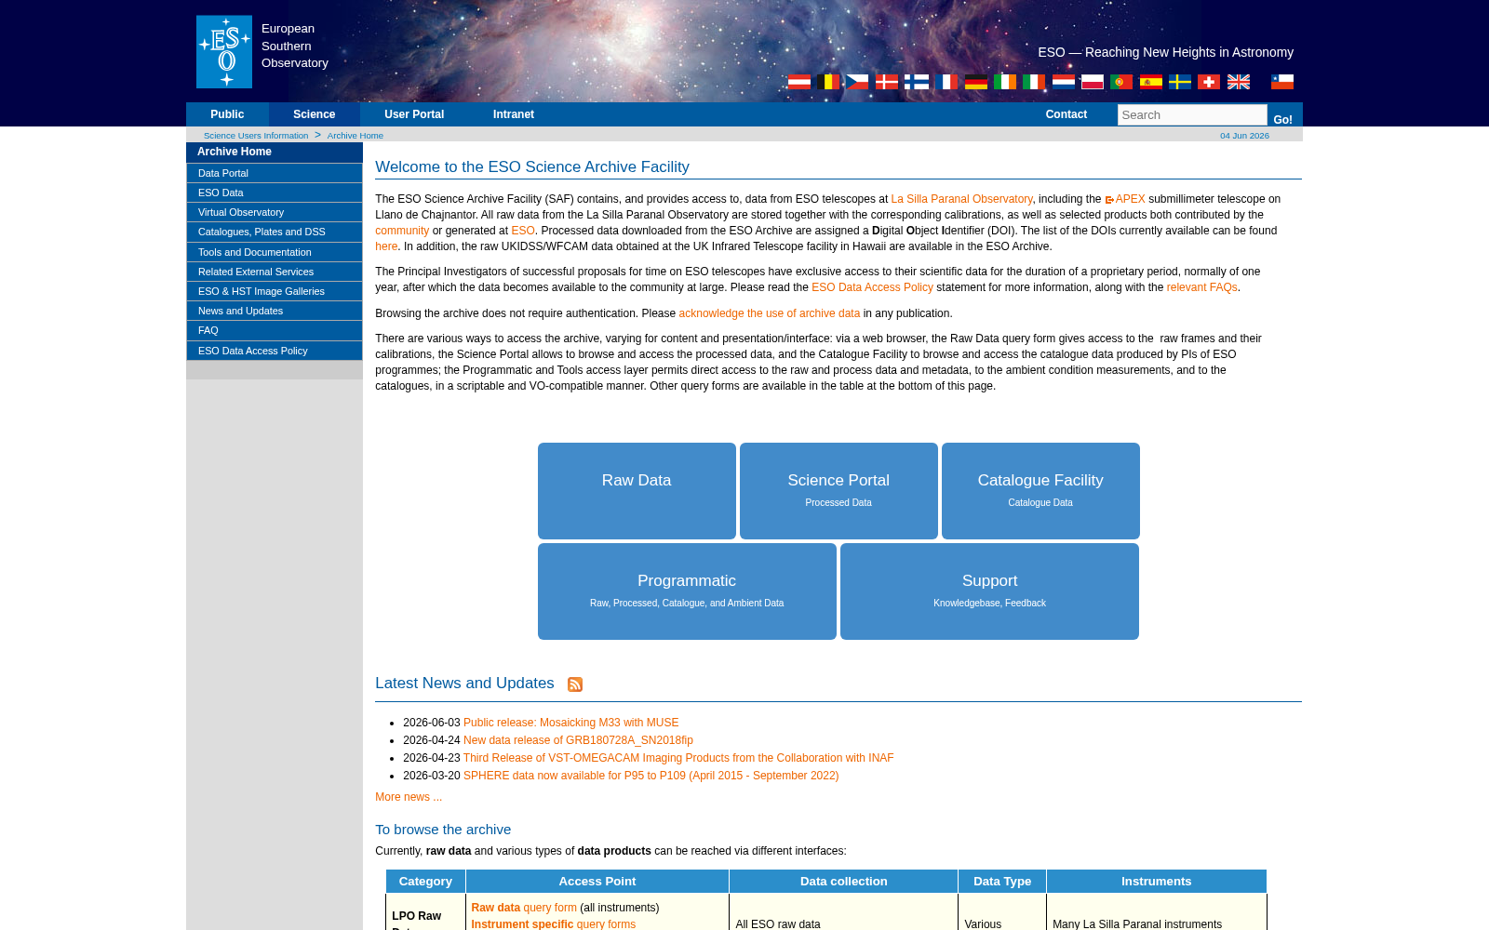Screen dimensions: 1489x930
Task: Follow the APEX link
Action: [1130, 199]
